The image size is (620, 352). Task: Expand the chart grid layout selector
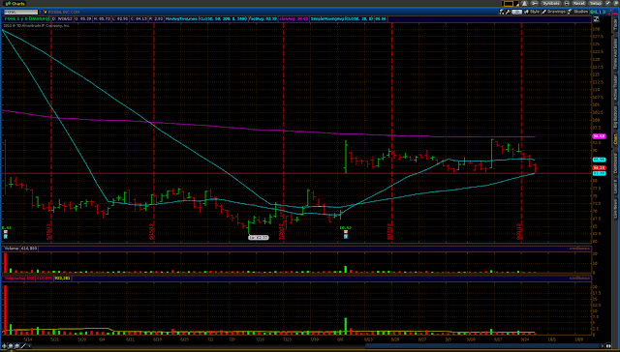(510, 3)
